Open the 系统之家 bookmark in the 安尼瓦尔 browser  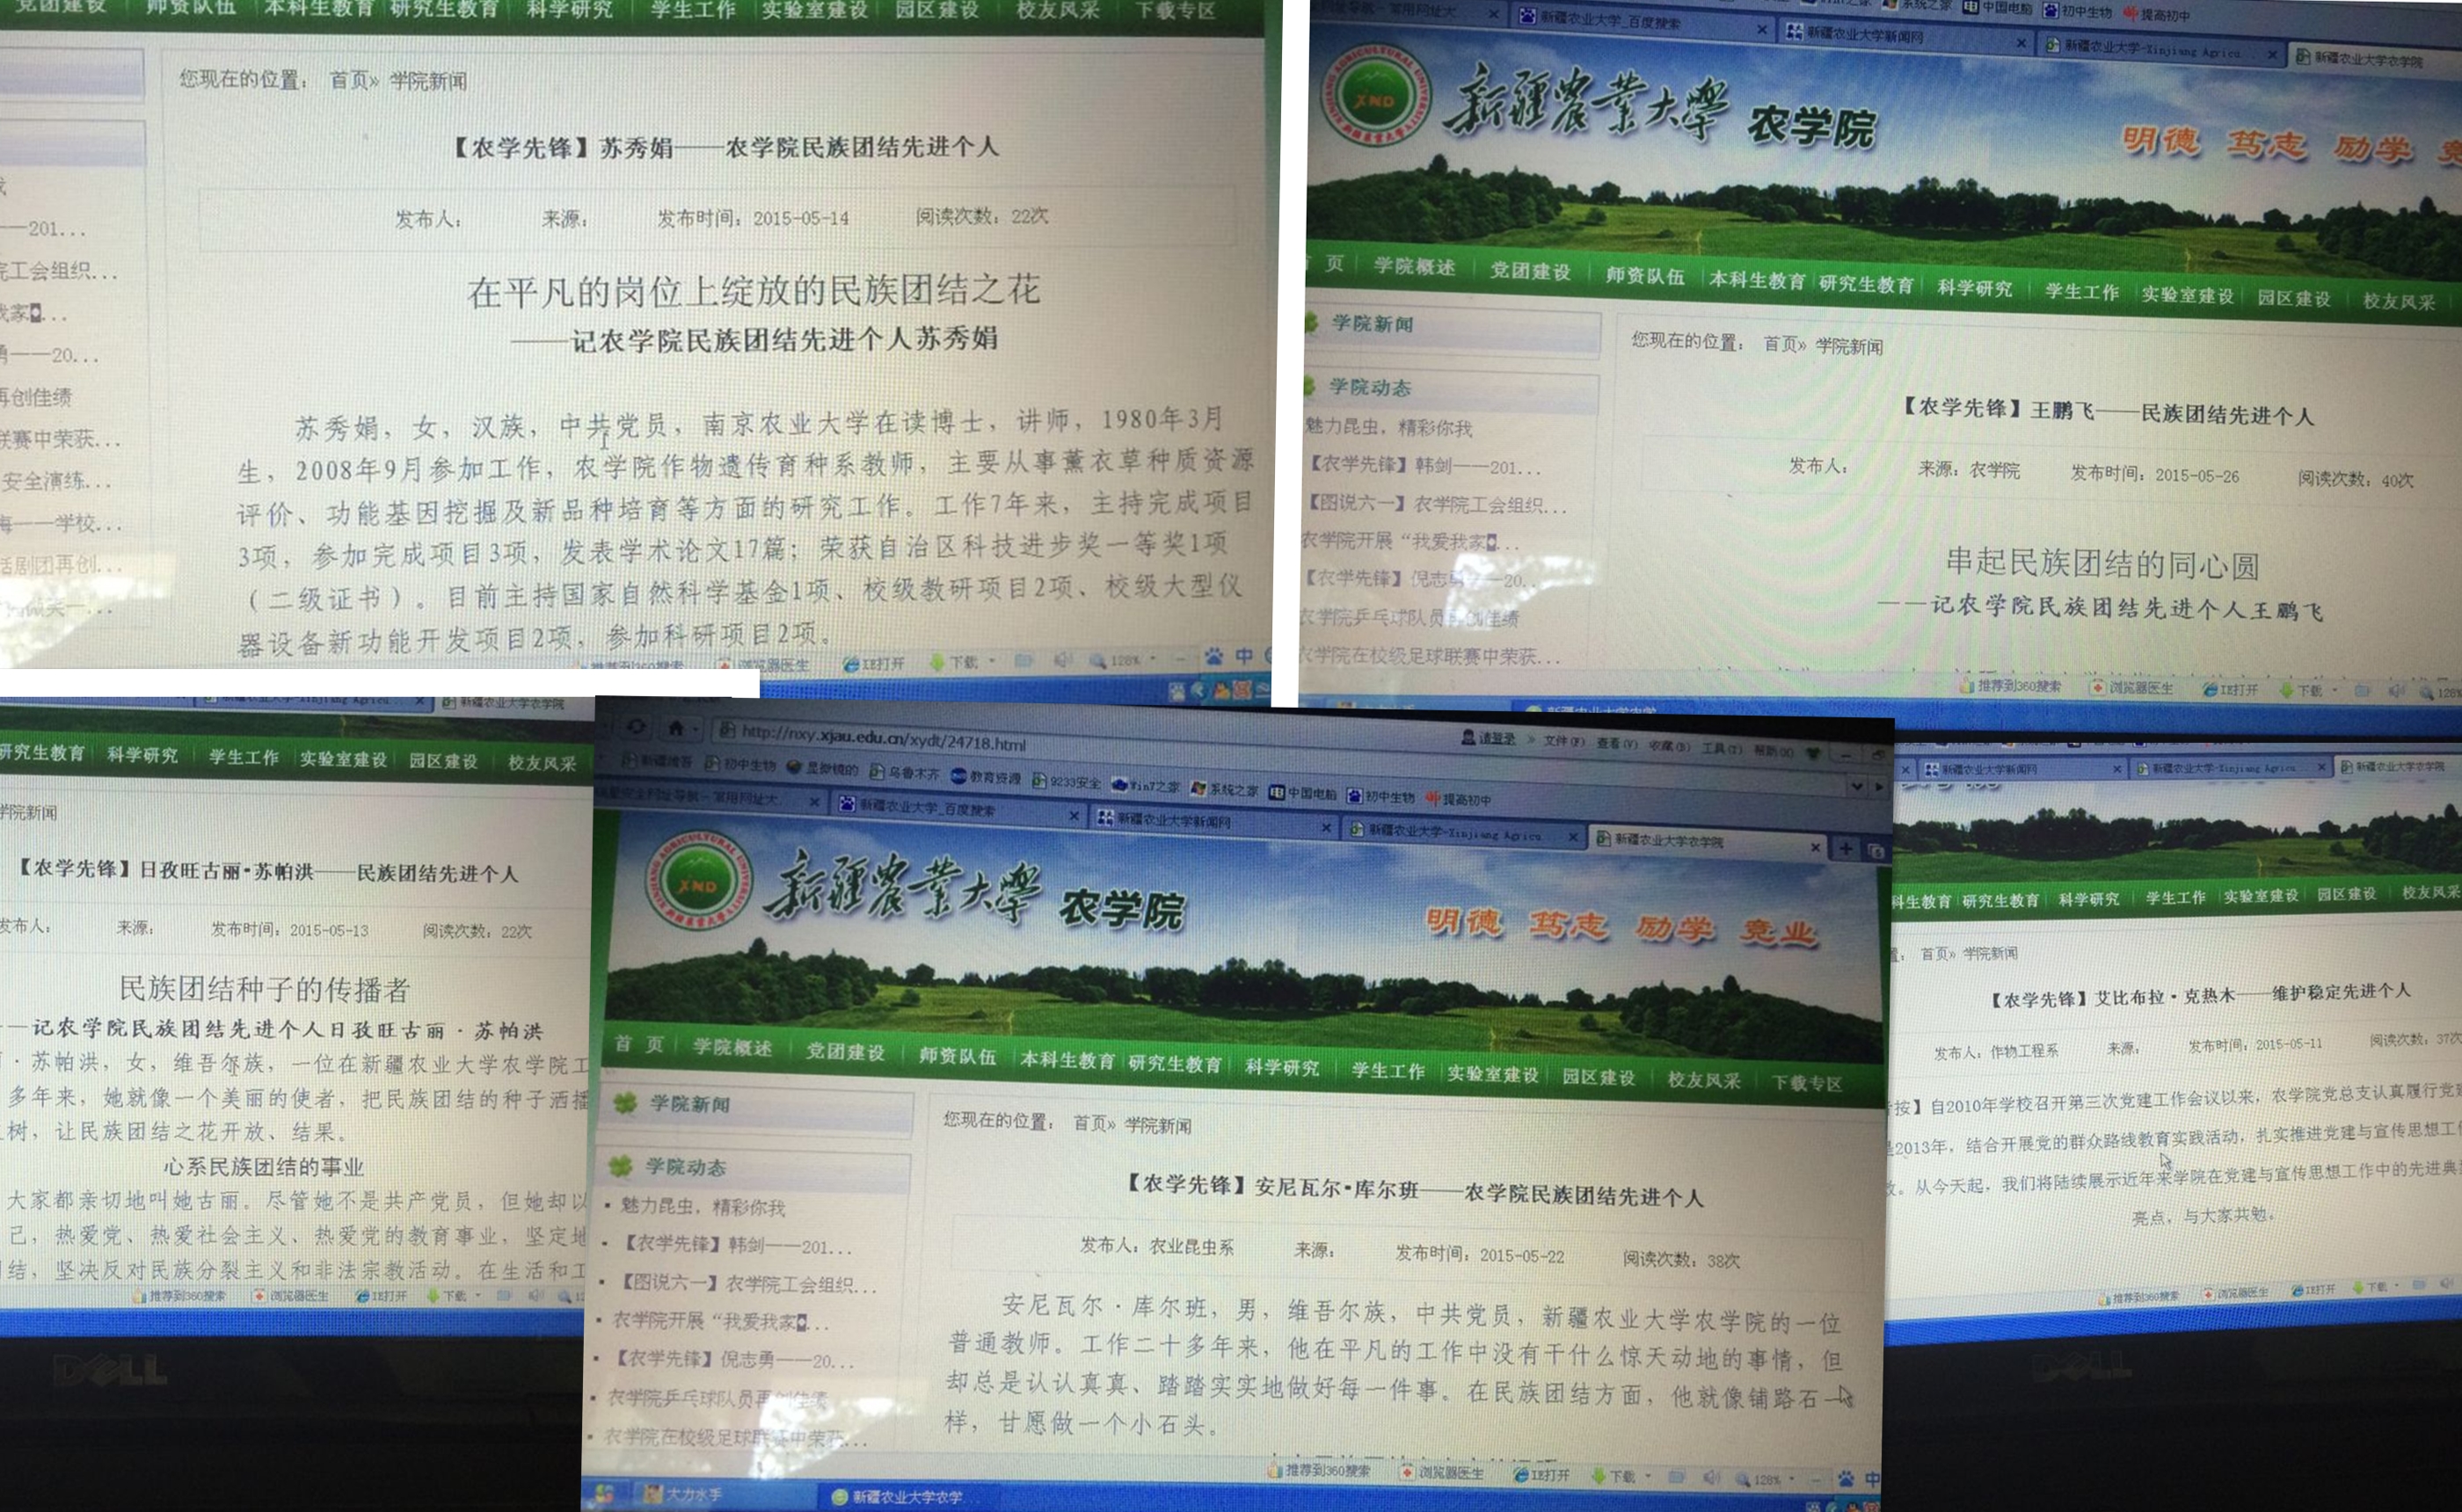click(x=1225, y=789)
